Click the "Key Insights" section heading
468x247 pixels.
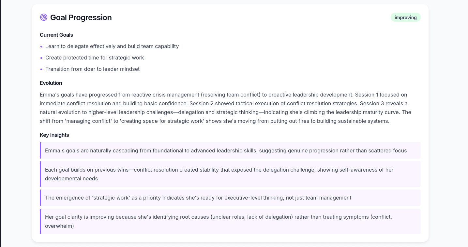(x=54, y=135)
